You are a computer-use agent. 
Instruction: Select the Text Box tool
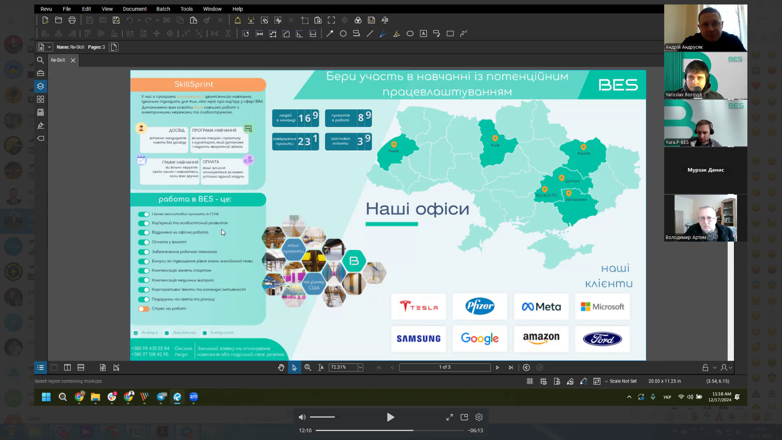(x=424, y=33)
